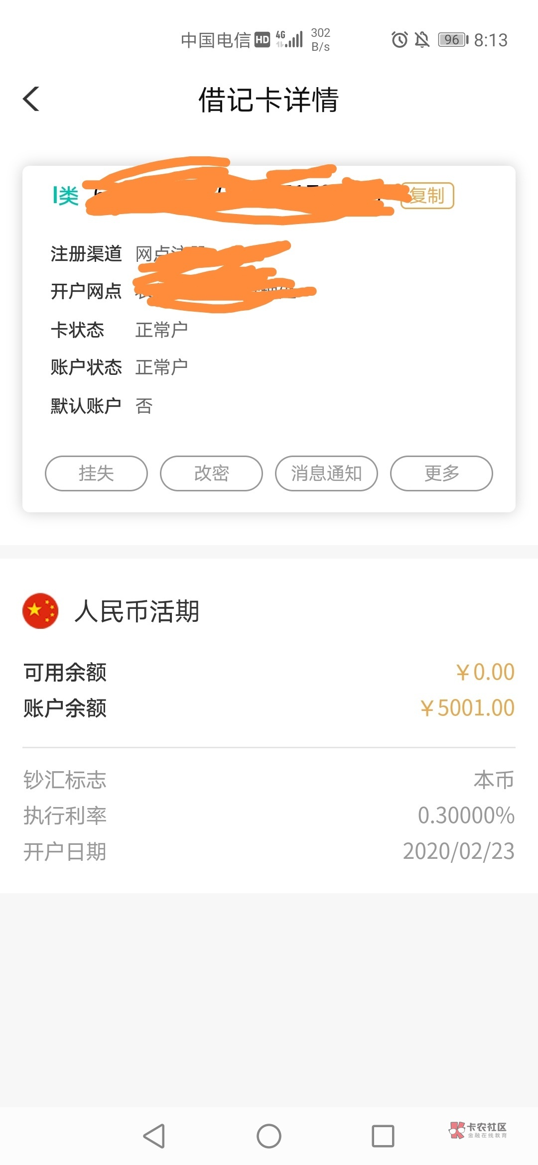The image size is (538, 1165).
Task: Expand more options with 更多
Action: (441, 473)
